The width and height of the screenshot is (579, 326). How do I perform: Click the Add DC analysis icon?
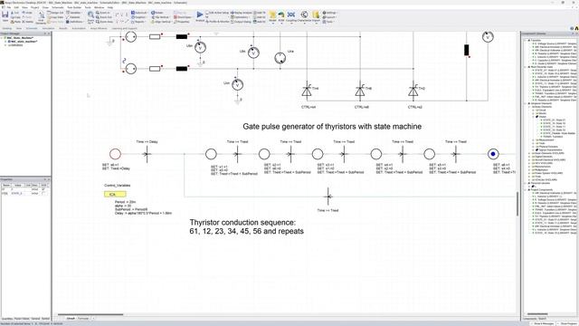(261, 22)
